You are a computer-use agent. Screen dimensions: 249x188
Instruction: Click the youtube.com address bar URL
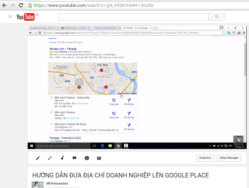click(94, 5)
